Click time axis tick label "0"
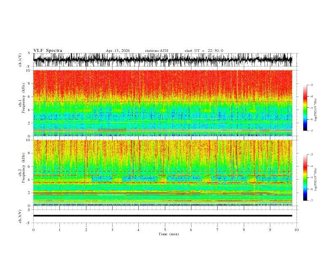This screenshot has width=334, height=258. [33, 230]
